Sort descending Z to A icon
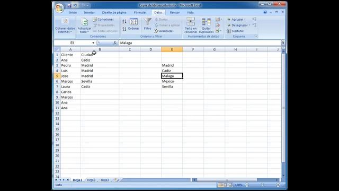This screenshot has width=339, height=191. click(124, 29)
